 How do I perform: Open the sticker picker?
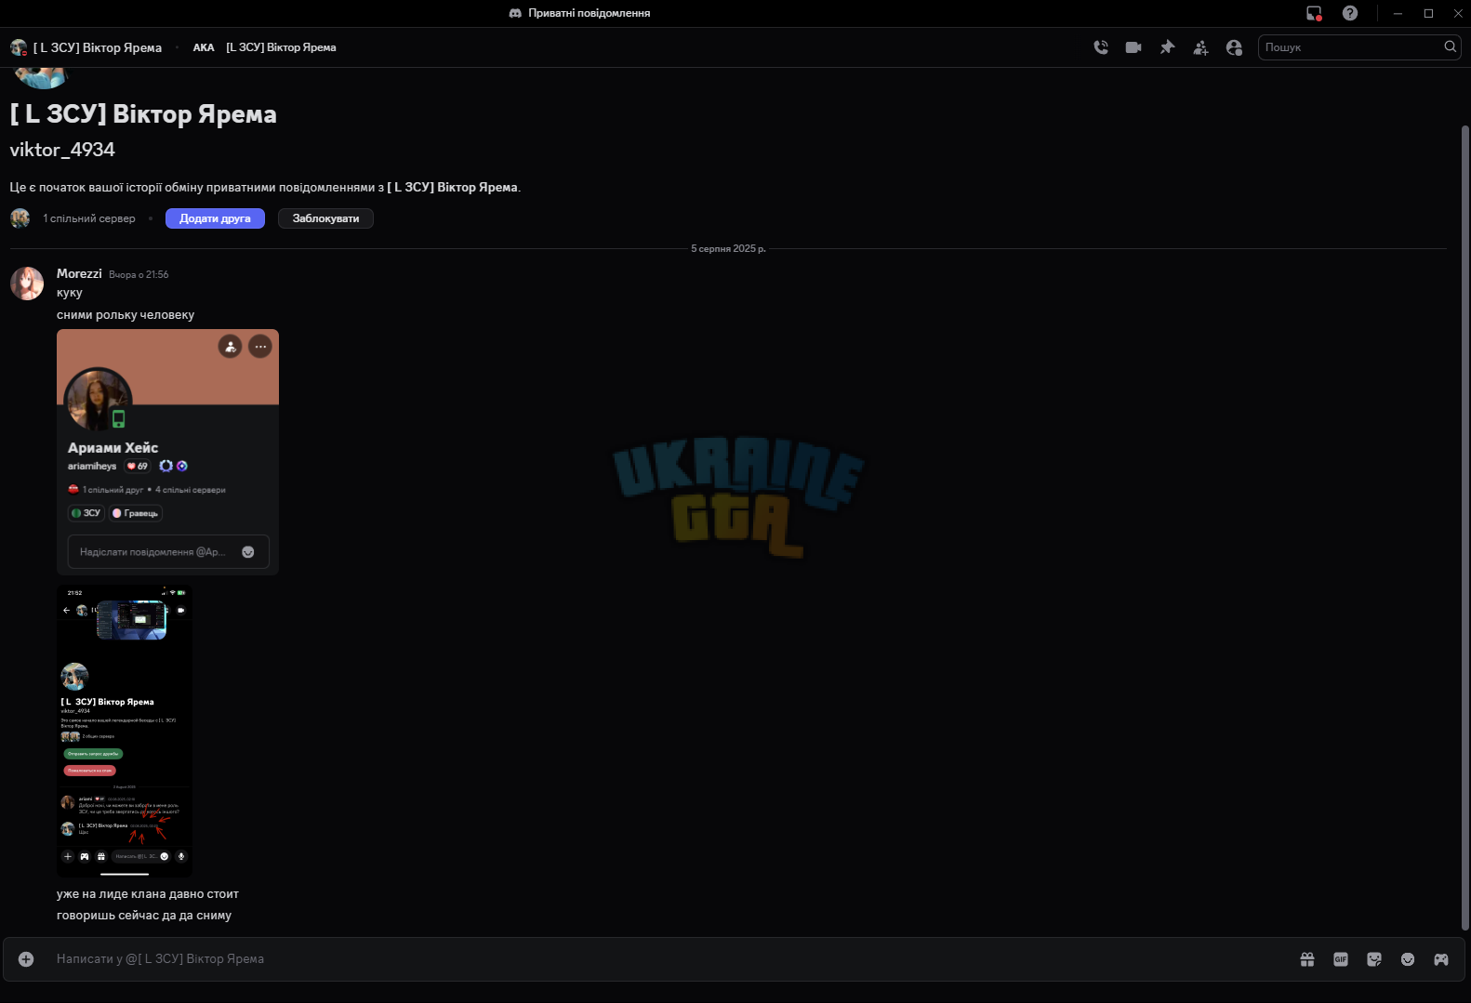pos(1374,959)
